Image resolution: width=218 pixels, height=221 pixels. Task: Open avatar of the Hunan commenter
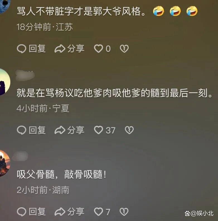tap(5, 163)
